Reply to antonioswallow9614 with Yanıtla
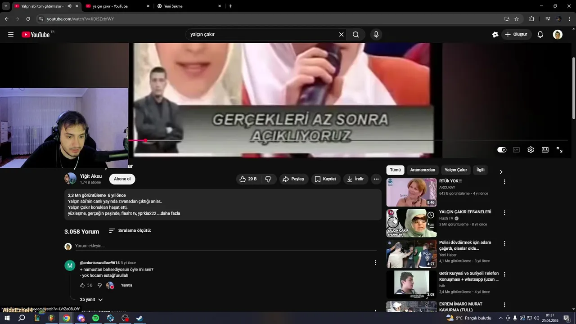 [126, 285]
